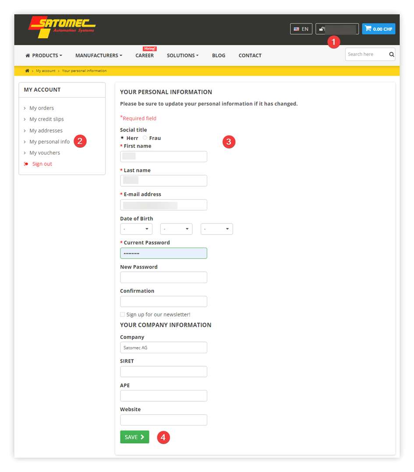
Task: Open the first Date of Birth dropdown
Action: tap(136, 229)
